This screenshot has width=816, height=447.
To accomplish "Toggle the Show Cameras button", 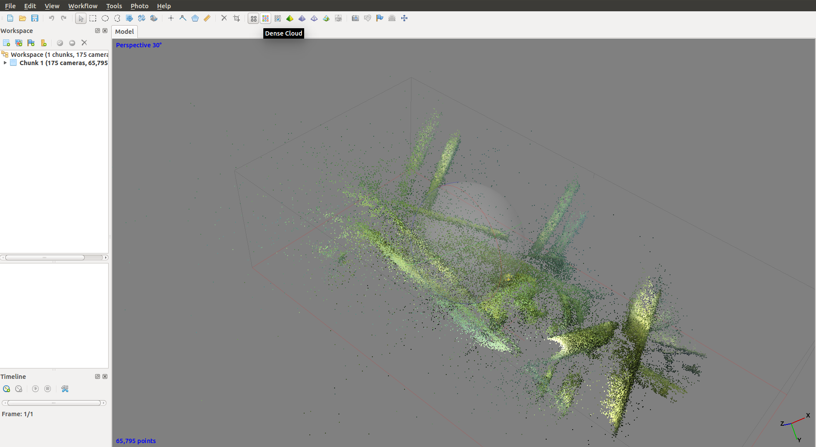I will tap(355, 18).
